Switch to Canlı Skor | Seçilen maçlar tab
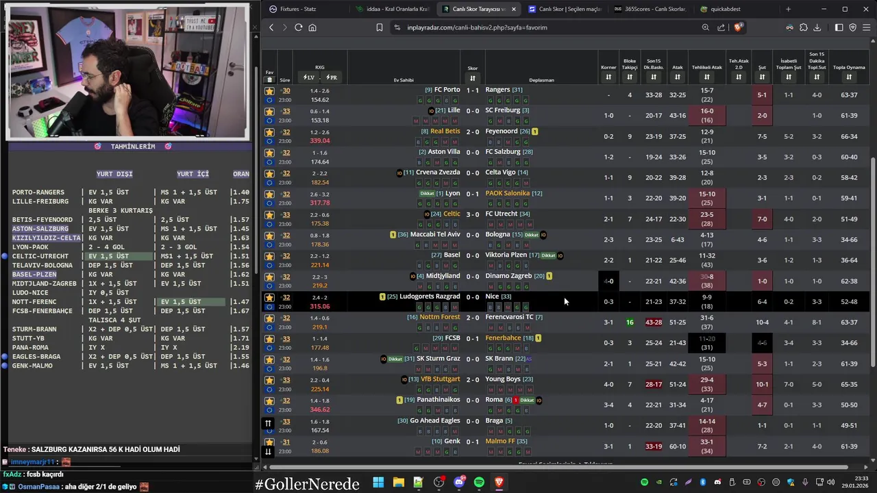The height and width of the screenshot is (493, 877). point(564,9)
